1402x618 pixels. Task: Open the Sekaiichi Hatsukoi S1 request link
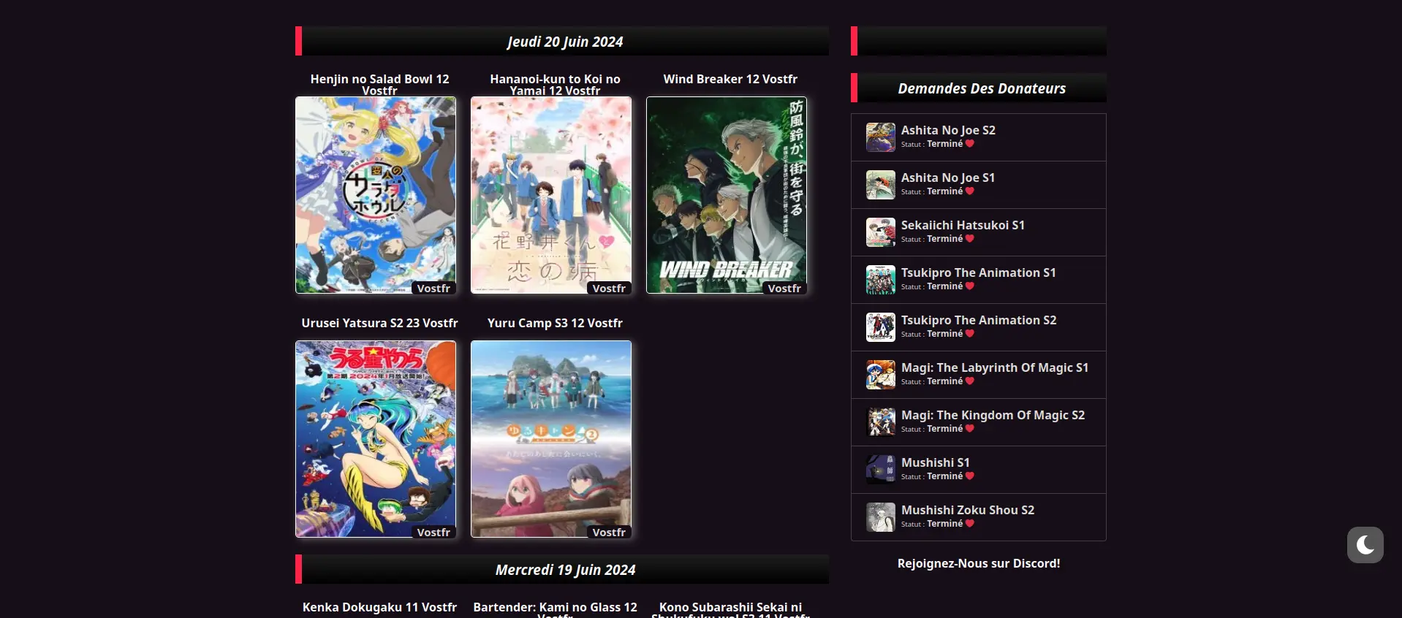963,225
